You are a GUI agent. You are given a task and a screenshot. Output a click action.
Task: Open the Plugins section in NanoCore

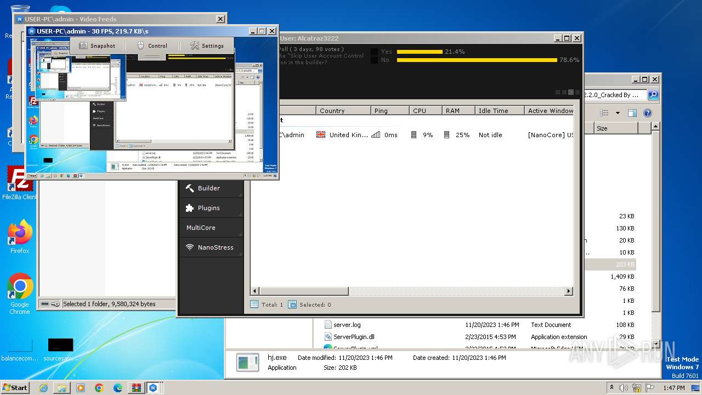[211, 208]
